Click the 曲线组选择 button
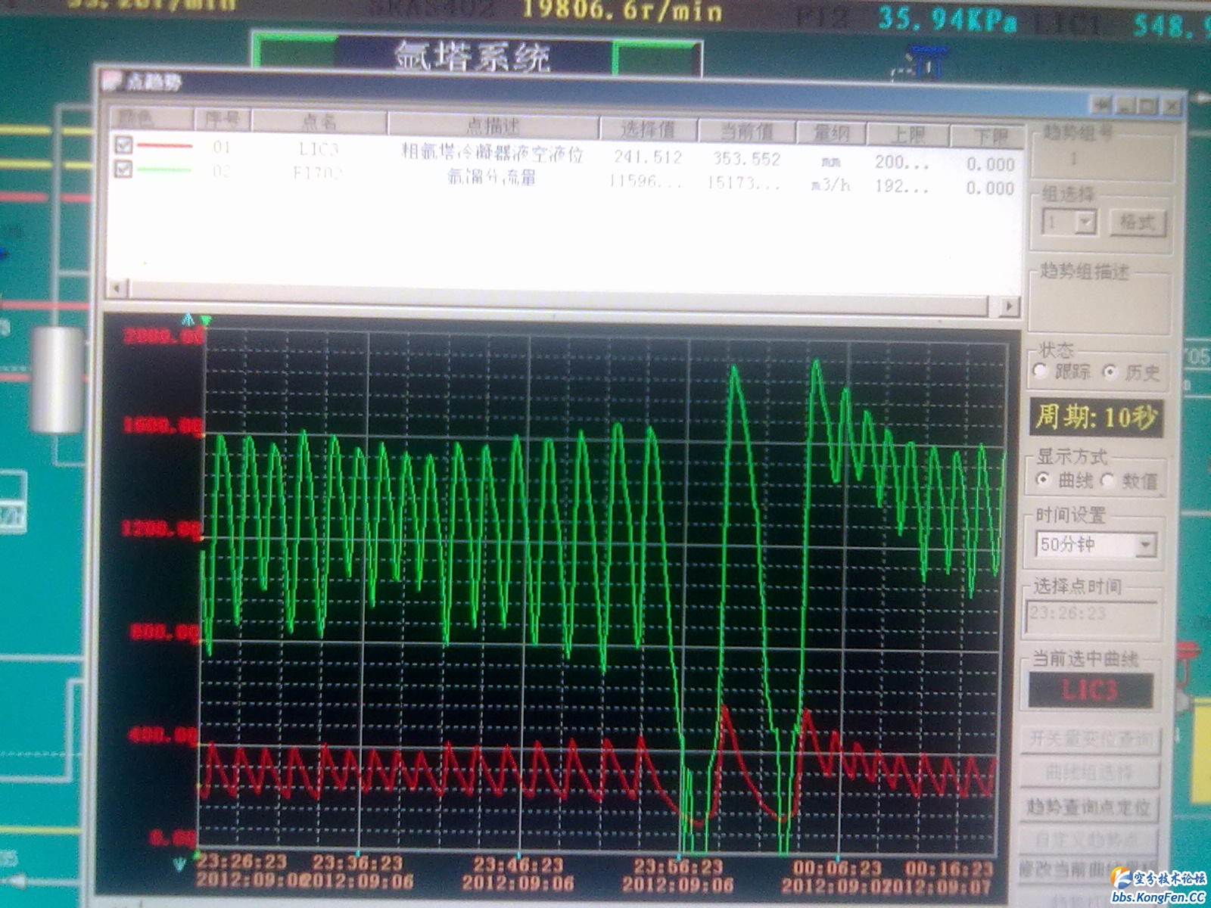The width and height of the screenshot is (1211, 908). (x=1090, y=773)
